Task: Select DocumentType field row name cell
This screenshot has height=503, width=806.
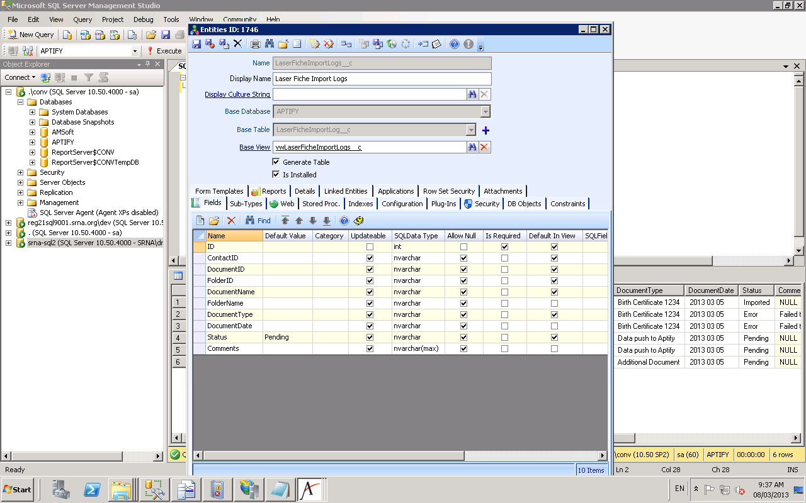Action: [234, 314]
